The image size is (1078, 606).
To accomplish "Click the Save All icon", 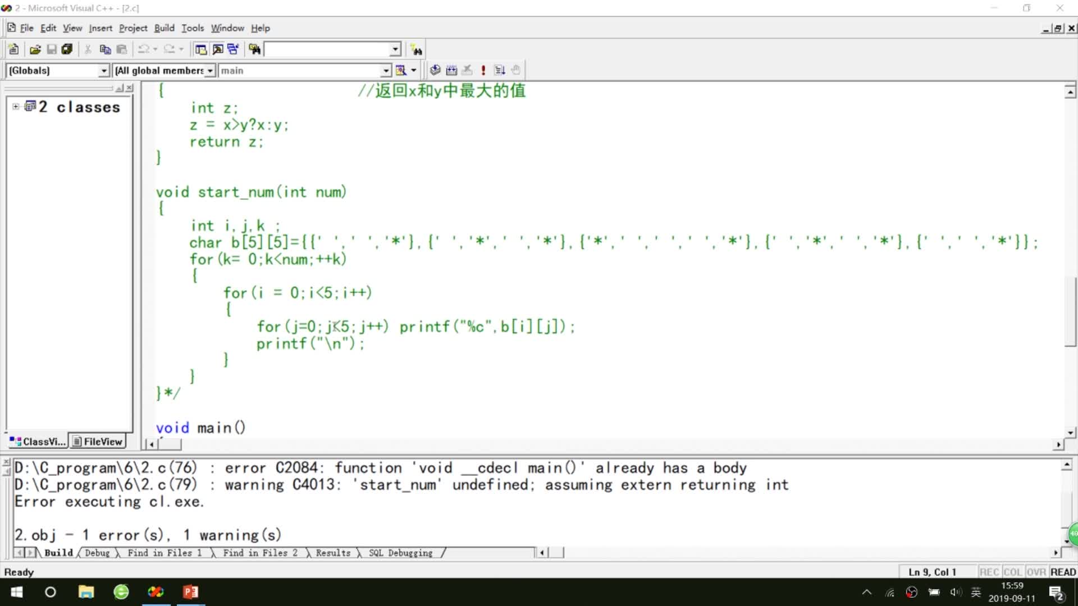I will click(67, 49).
